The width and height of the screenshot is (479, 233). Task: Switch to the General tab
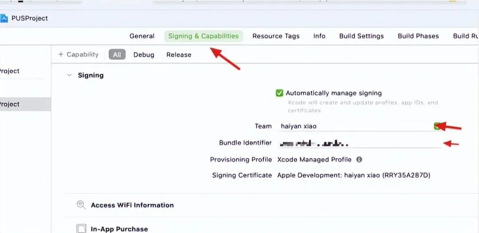click(x=142, y=36)
